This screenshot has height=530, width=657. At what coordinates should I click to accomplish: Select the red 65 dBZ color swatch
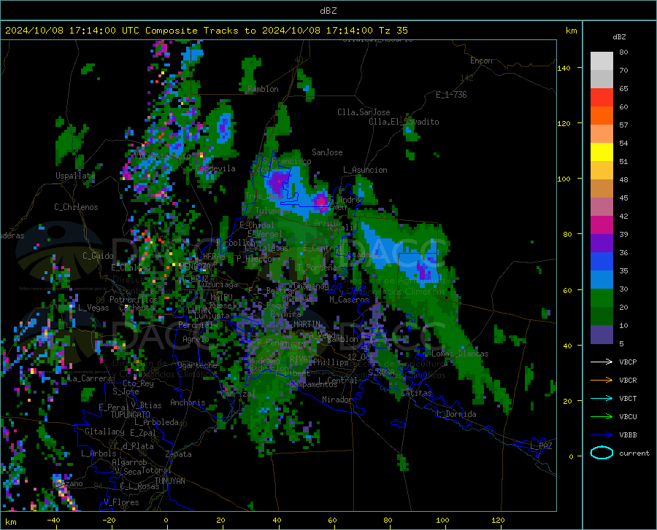(602, 98)
